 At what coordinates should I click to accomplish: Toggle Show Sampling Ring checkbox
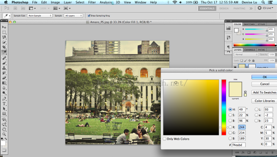(x=89, y=16)
